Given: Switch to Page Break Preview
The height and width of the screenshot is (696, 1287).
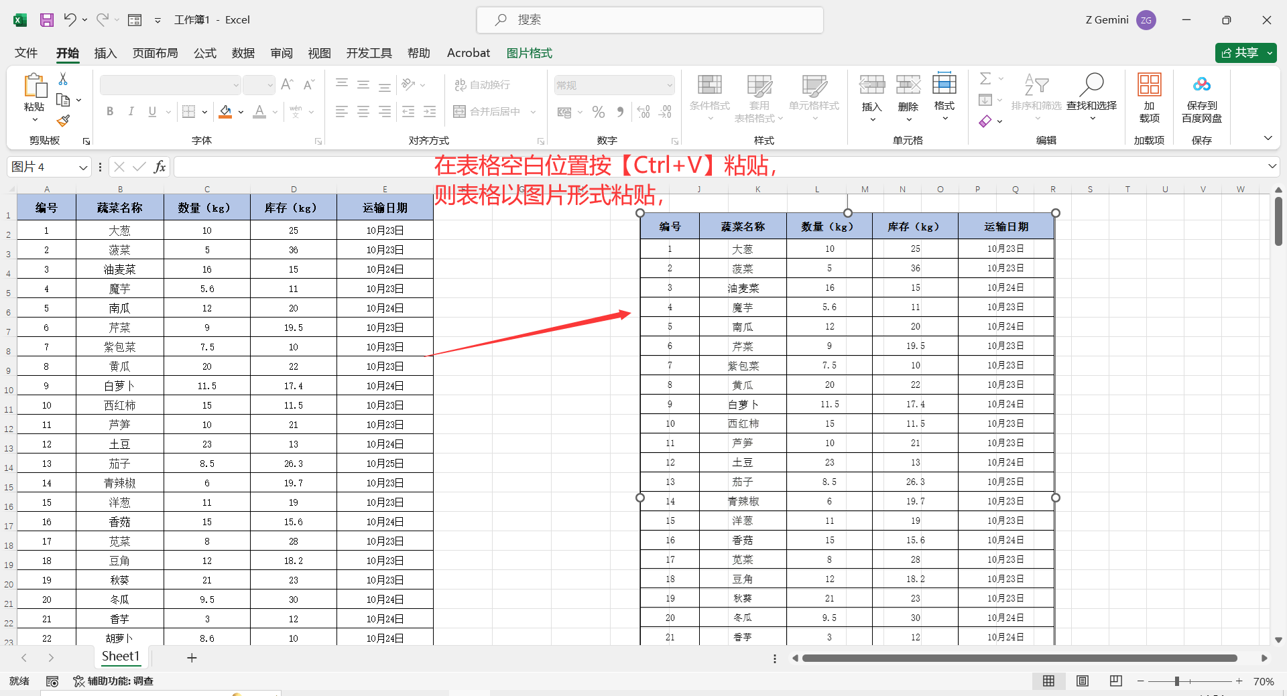Looking at the screenshot, I should (1115, 681).
